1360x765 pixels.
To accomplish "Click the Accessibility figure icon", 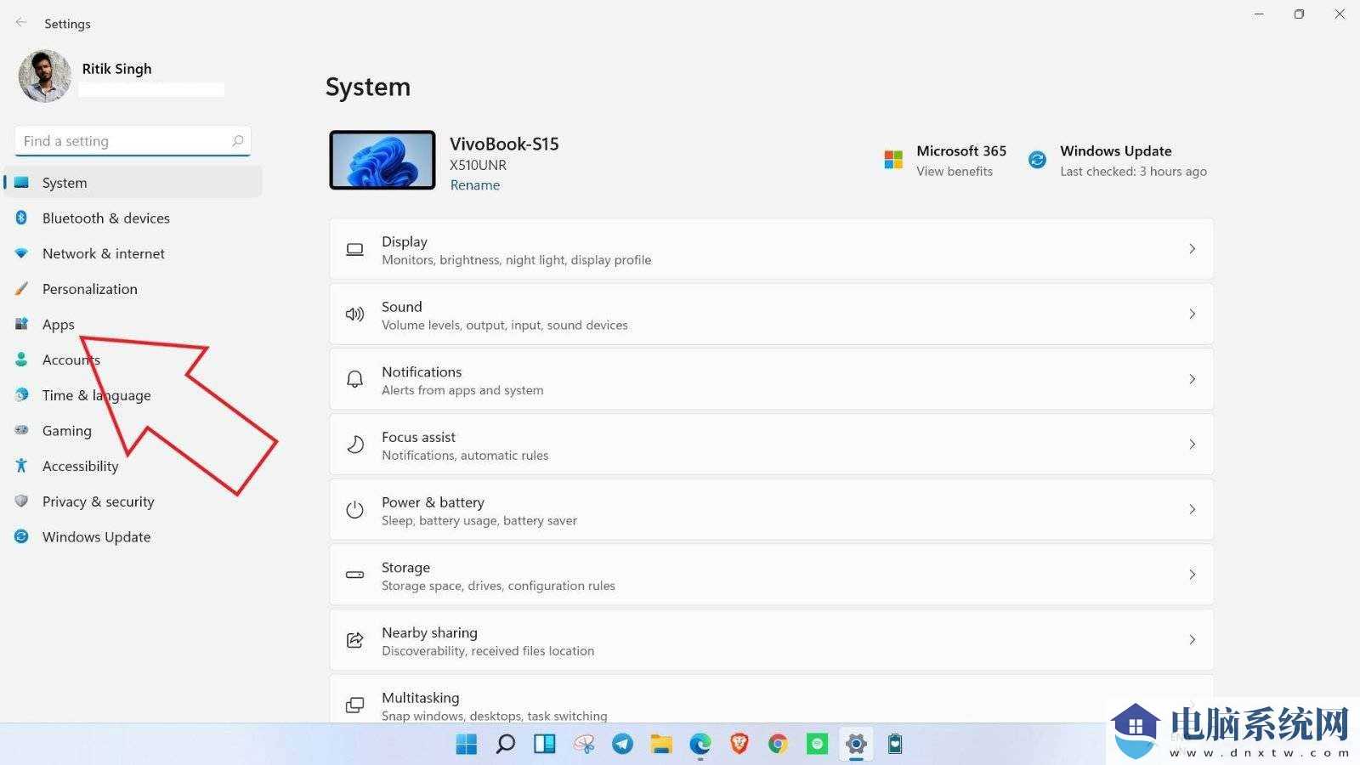I will [x=22, y=466].
